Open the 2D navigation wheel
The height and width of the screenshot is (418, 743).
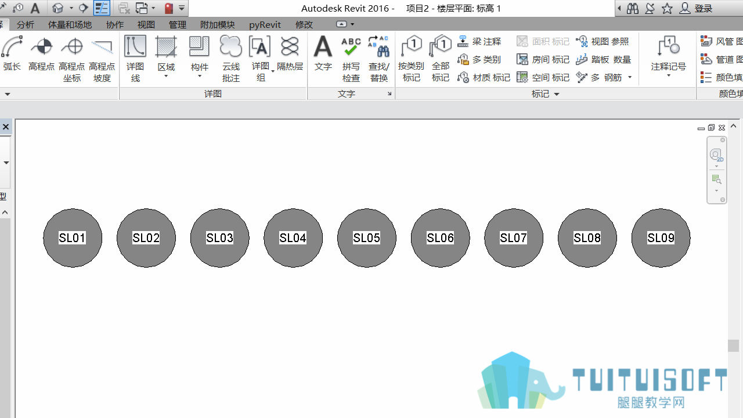pyautogui.click(x=716, y=156)
